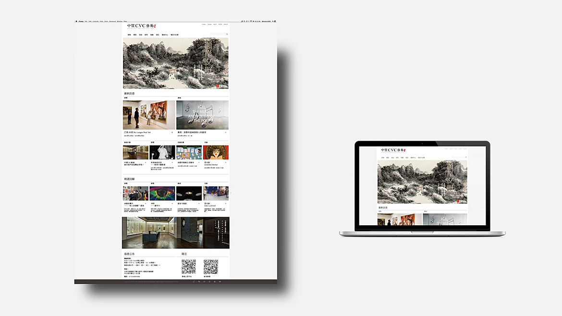Image resolution: width=562 pixels, height=316 pixels.
Task: Open the wood-floored exhibition hall thumbnail
Action: pos(135,152)
